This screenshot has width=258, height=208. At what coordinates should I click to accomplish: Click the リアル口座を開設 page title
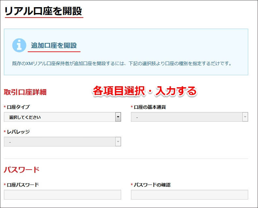43,11
